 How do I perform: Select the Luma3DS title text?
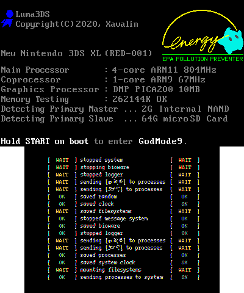32,14
